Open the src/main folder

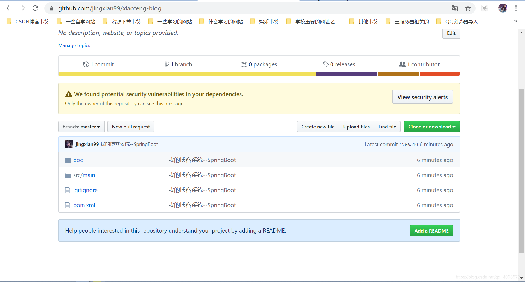(x=84, y=175)
